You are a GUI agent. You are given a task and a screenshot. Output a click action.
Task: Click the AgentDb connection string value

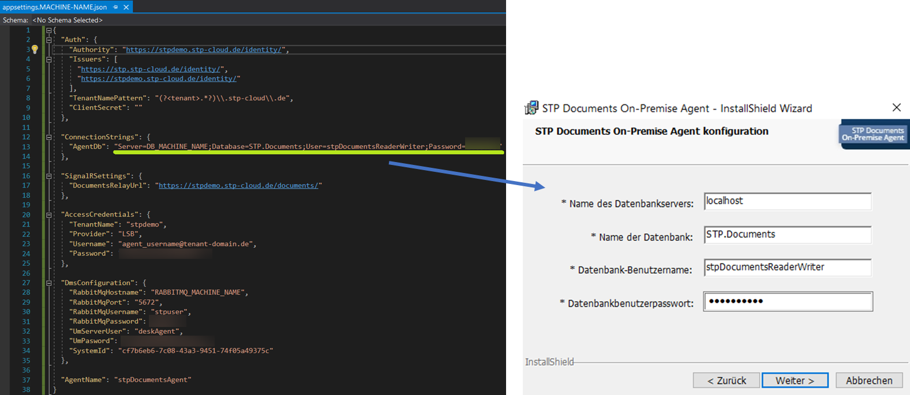[x=308, y=146]
